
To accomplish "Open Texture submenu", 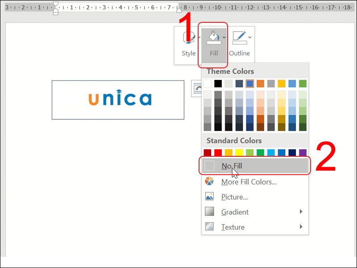I will pos(255,227).
